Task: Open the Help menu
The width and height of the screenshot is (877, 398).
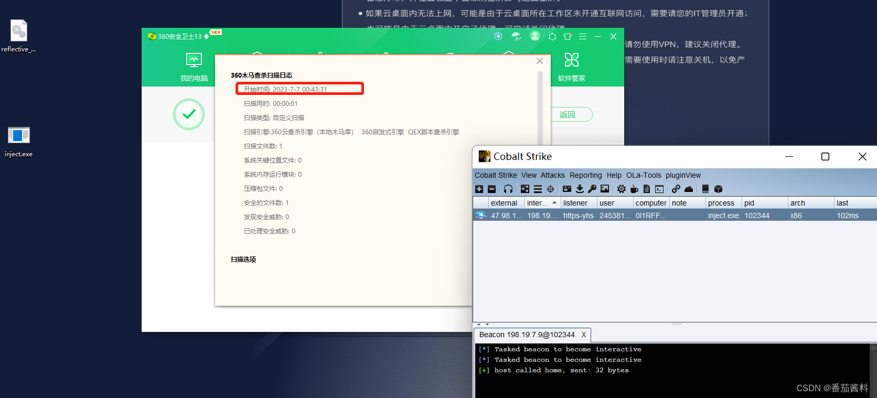Action: (x=614, y=175)
